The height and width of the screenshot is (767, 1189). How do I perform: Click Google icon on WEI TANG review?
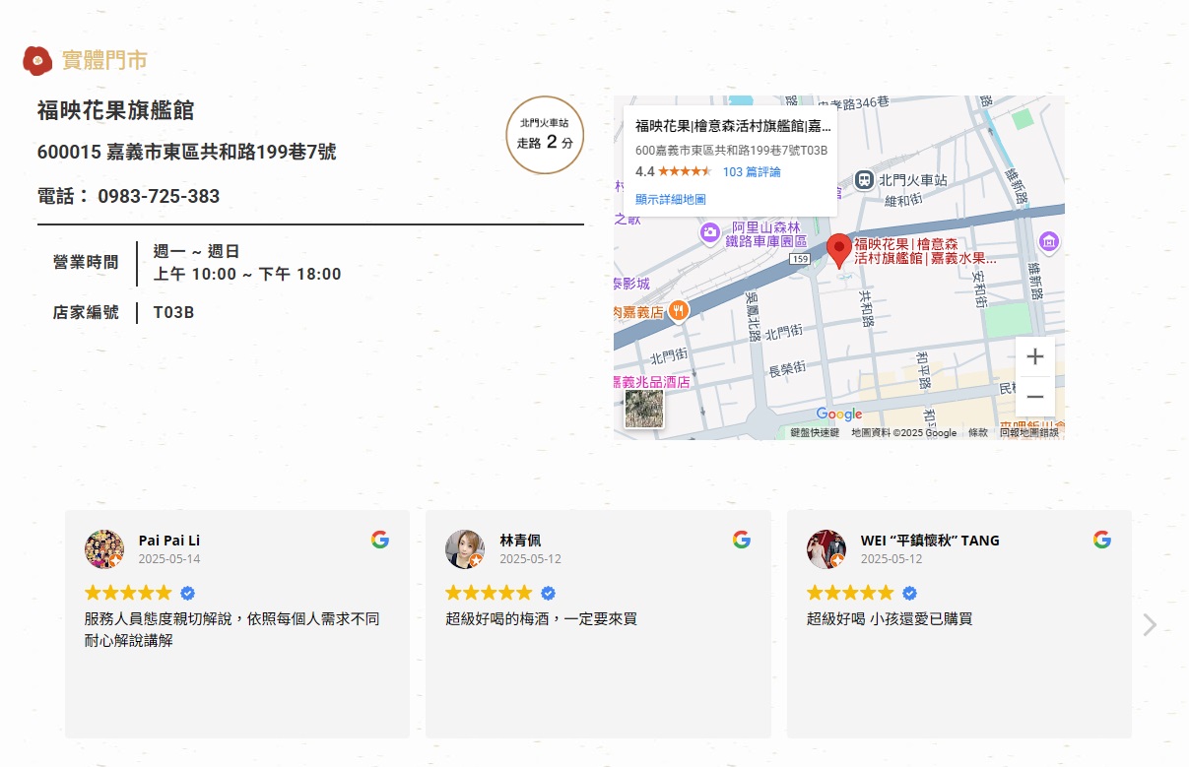point(1102,540)
